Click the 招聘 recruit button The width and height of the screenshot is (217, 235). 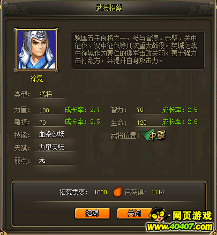pos(92,214)
